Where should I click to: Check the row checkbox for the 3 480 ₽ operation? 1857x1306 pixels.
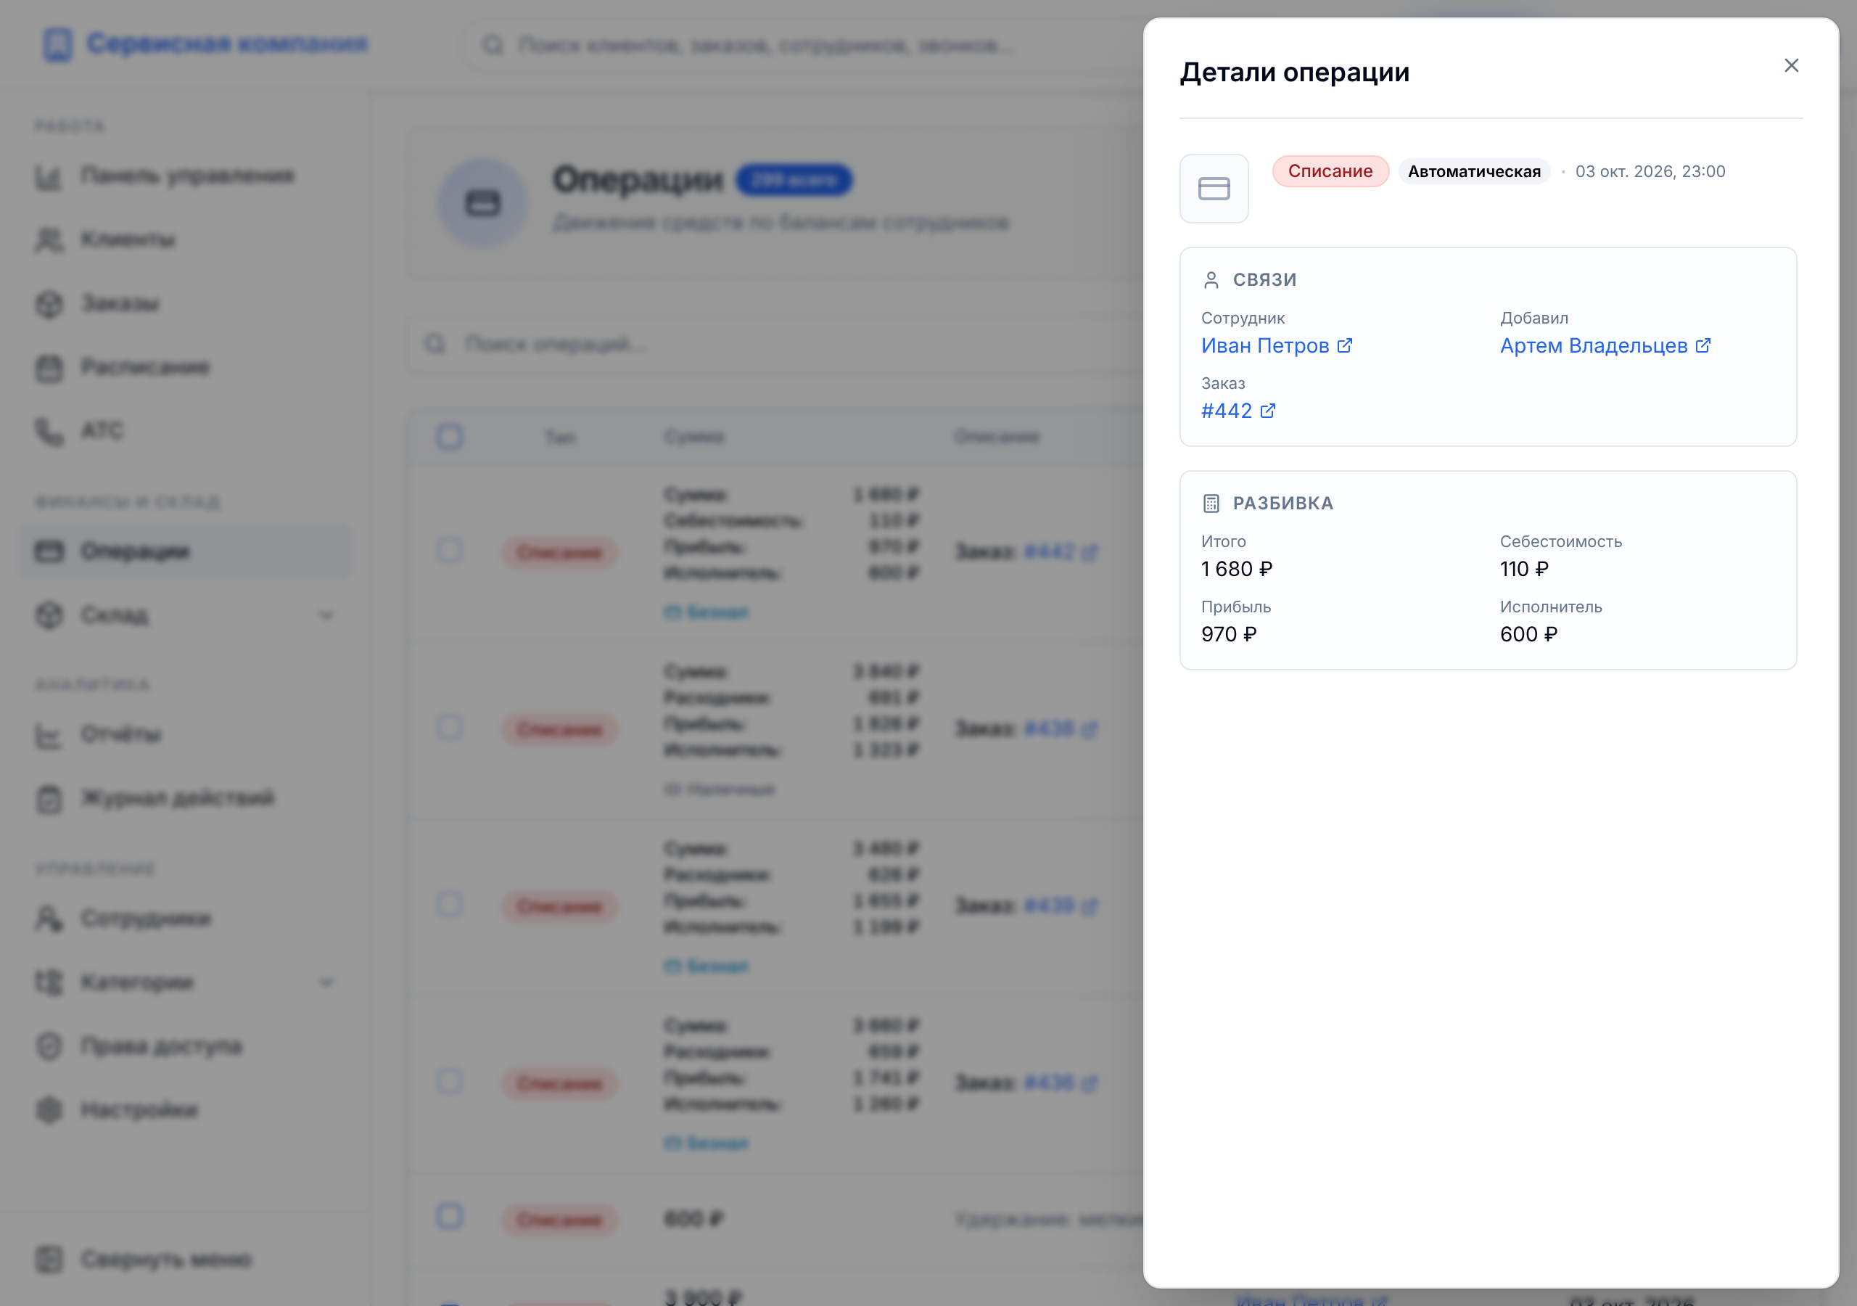coord(450,904)
